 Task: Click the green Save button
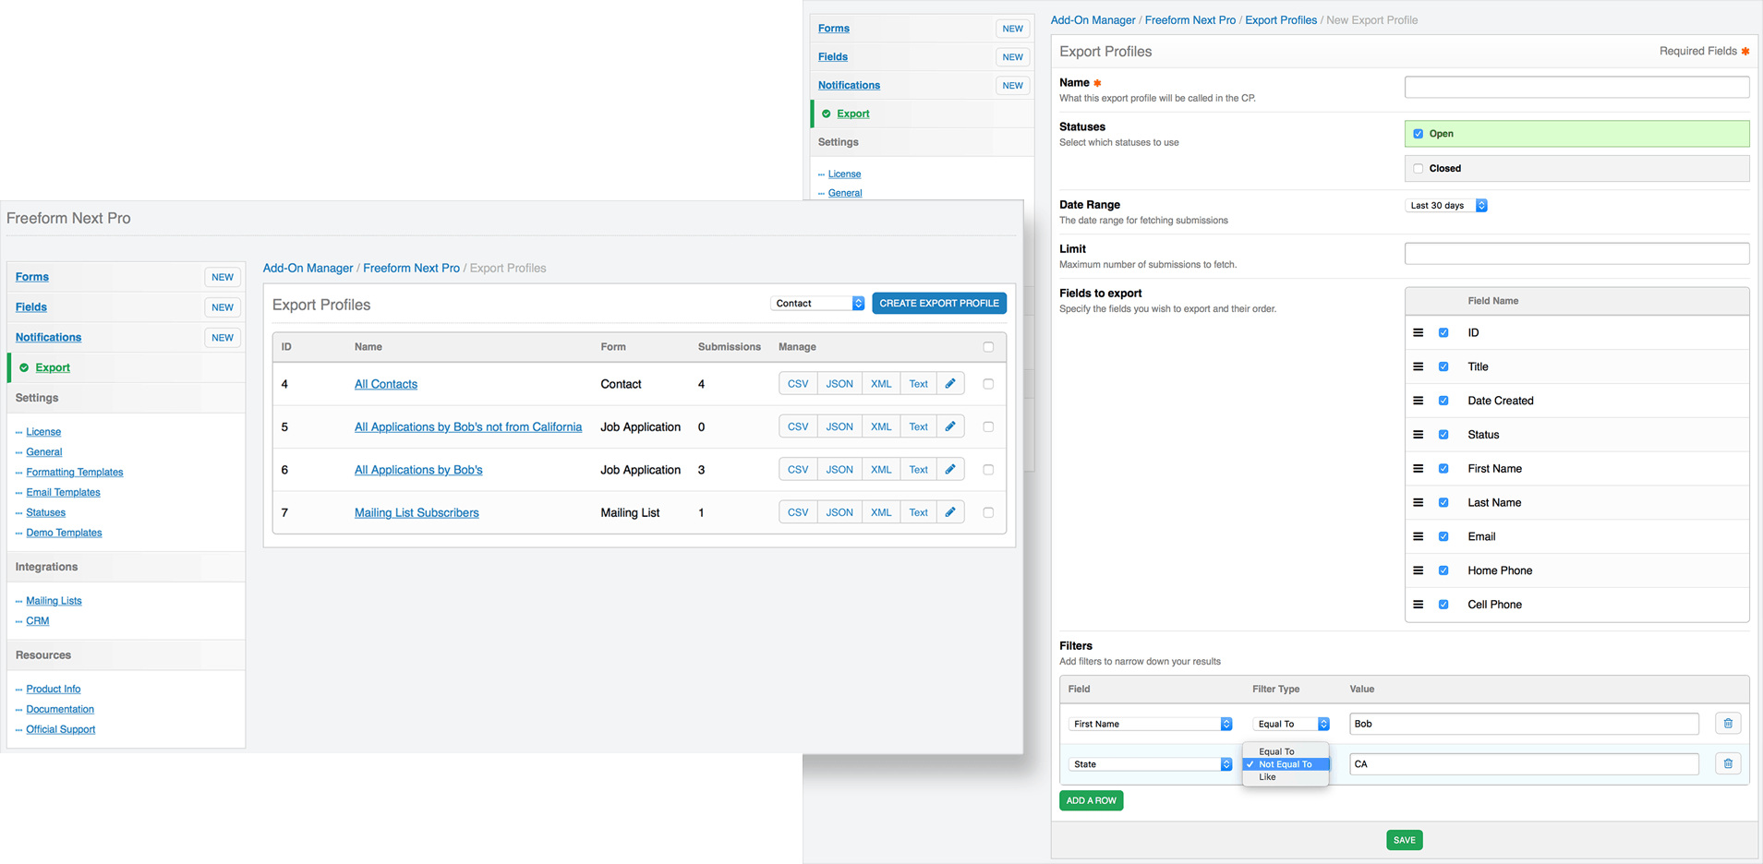(x=1405, y=840)
